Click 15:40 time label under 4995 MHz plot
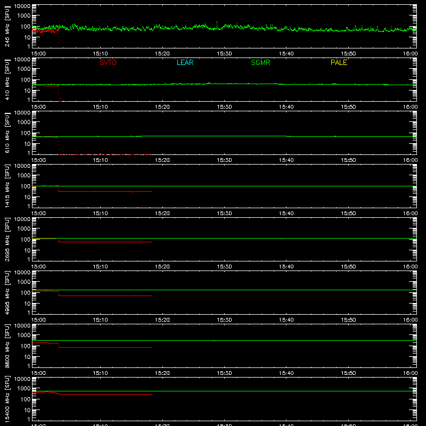 point(286,320)
